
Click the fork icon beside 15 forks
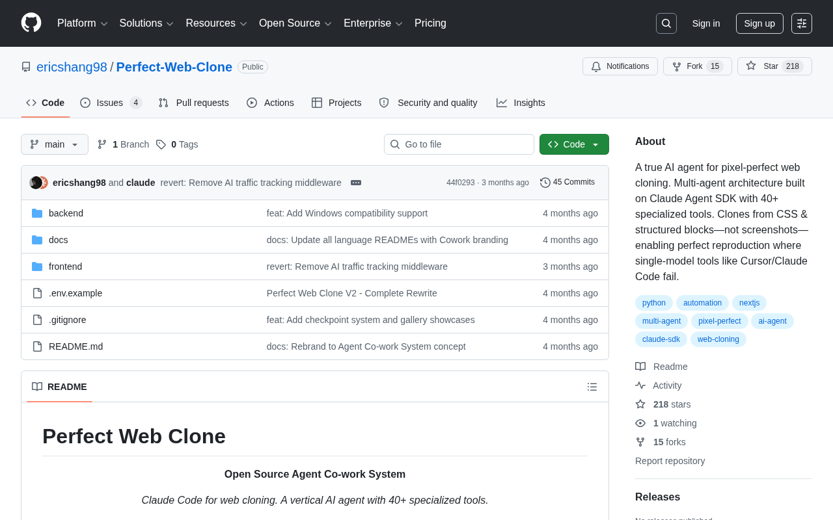[640, 442]
